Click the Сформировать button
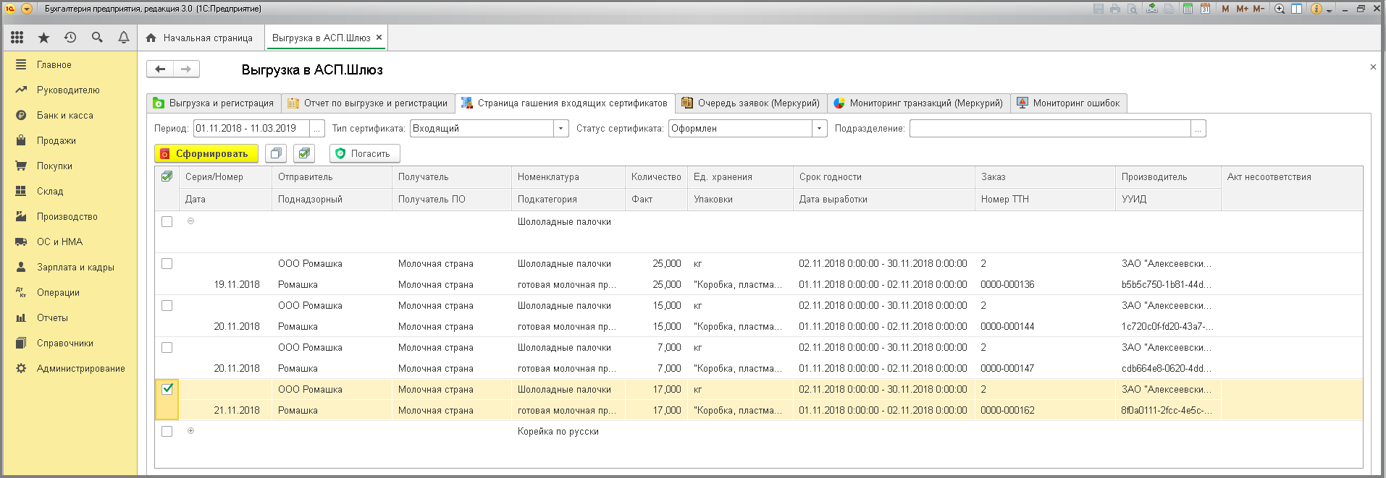Viewport: 1386px width, 478px height. (206, 153)
